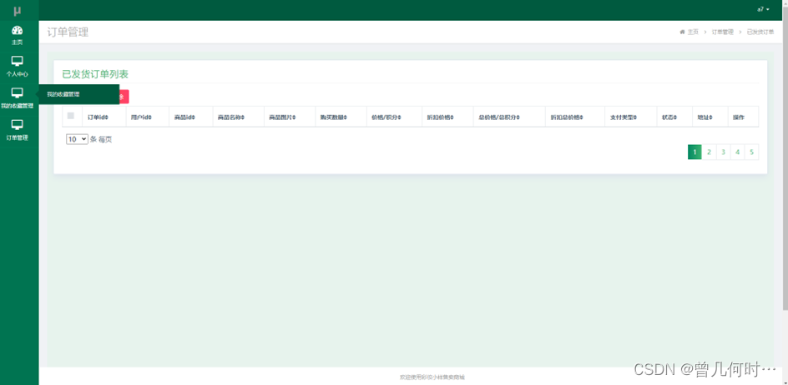The width and height of the screenshot is (788, 385).
Task: Click the 已发货订单列表 panel heading
Action: tap(95, 74)
